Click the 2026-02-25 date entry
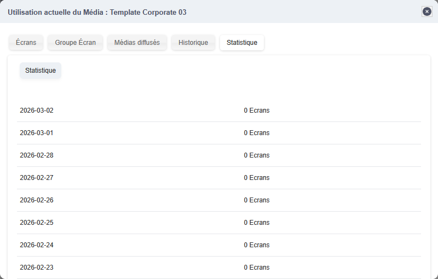Screen dimensions: 438x279 pos(37,223)
